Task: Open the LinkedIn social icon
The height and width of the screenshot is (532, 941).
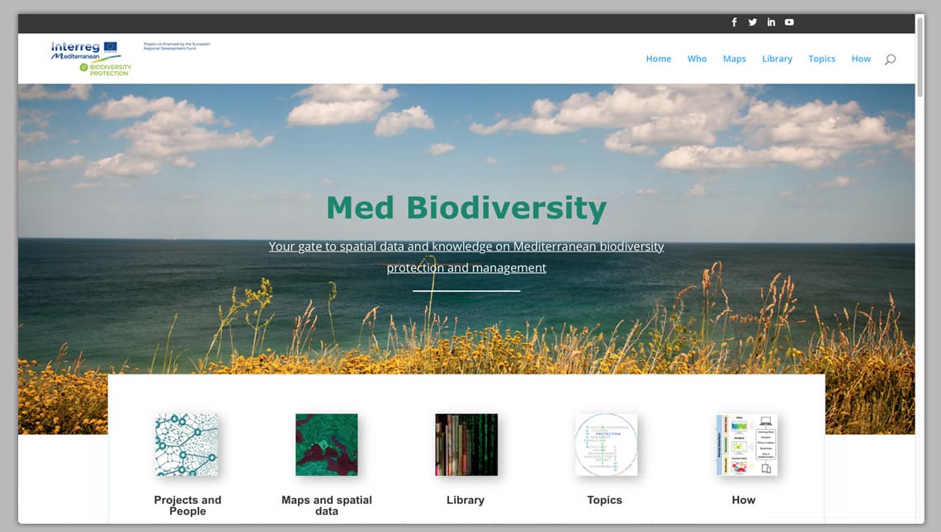Action: pos(771,22)
